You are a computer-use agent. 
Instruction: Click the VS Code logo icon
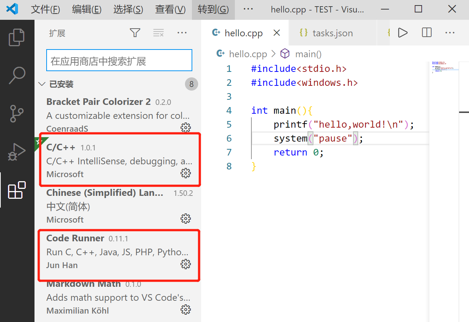coord(12,9)
